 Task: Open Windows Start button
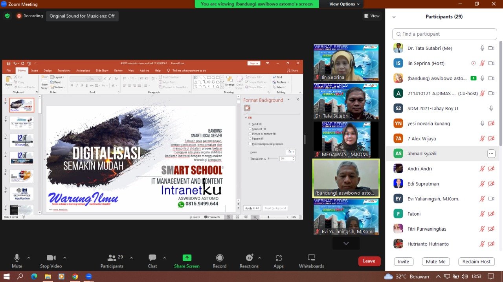[x=6, y=277]
